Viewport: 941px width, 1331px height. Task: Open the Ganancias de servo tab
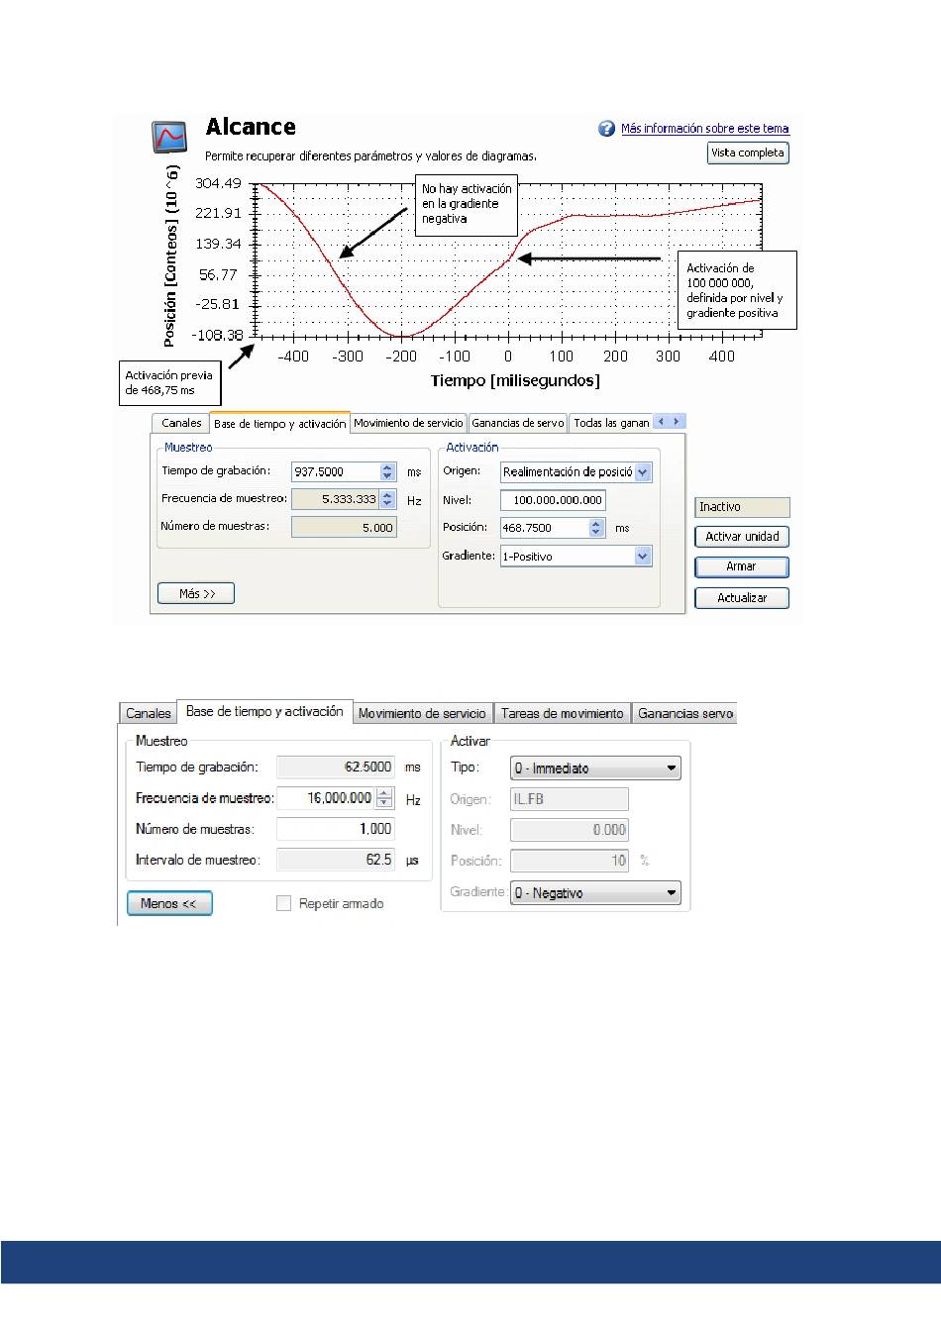tap(518, 423)
